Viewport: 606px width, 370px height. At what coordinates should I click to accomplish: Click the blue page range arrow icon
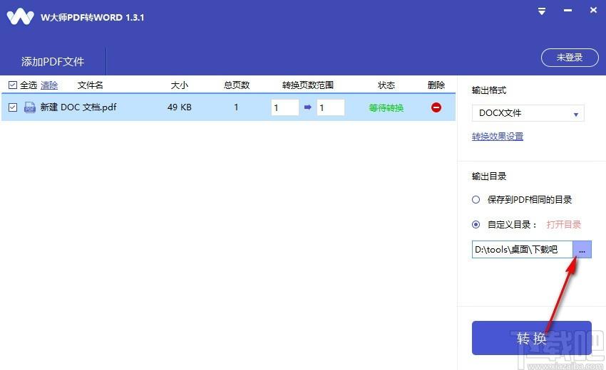pyautogui.click(x=308, y=107)
